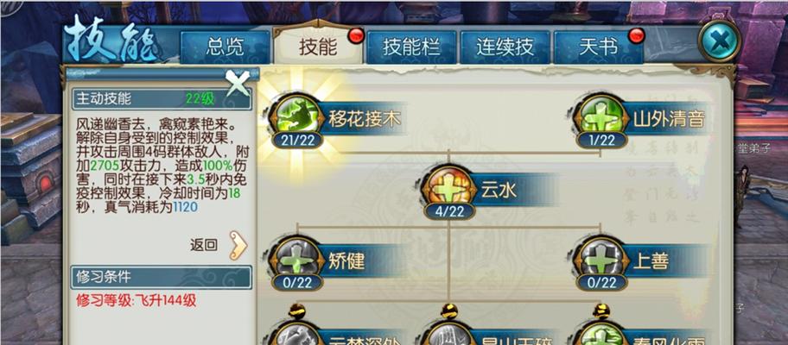Close the 技能 window with the round X button
This screenshot has height=345, width=788.
(719, 41)
